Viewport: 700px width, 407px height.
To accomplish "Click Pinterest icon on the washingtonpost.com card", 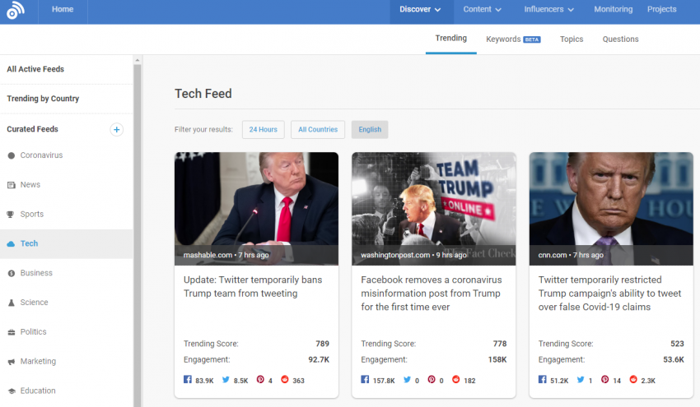I will [x=432, y=379].
